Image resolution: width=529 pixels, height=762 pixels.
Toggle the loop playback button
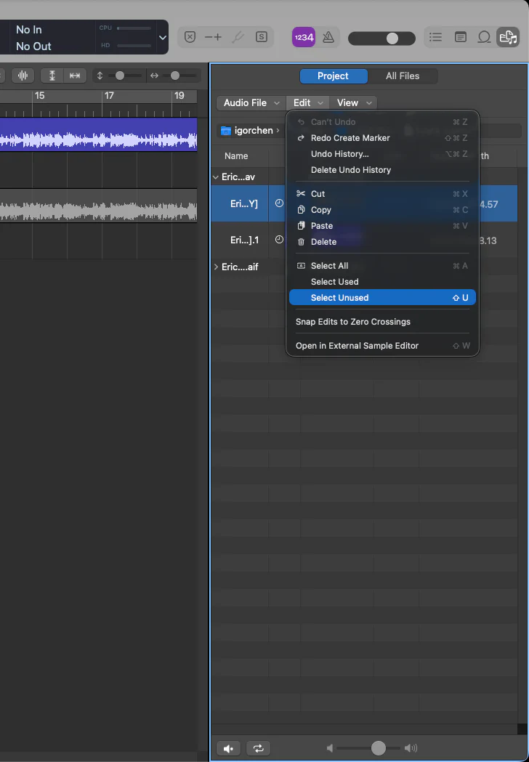tap(258, 748)
